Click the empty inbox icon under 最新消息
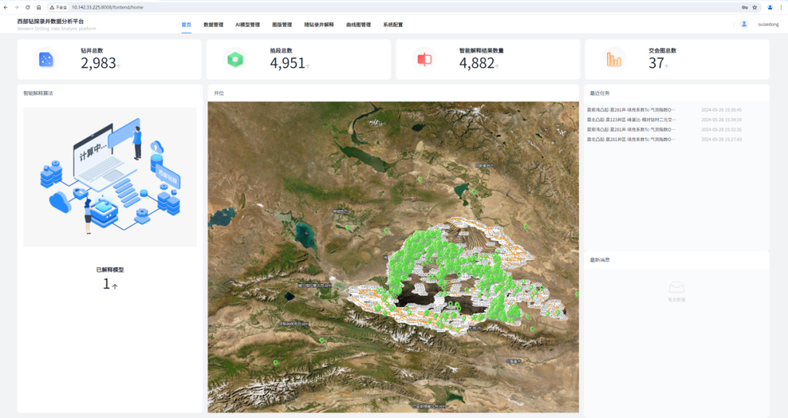Screen dimensions: 788x418 (x=676, y=287)
